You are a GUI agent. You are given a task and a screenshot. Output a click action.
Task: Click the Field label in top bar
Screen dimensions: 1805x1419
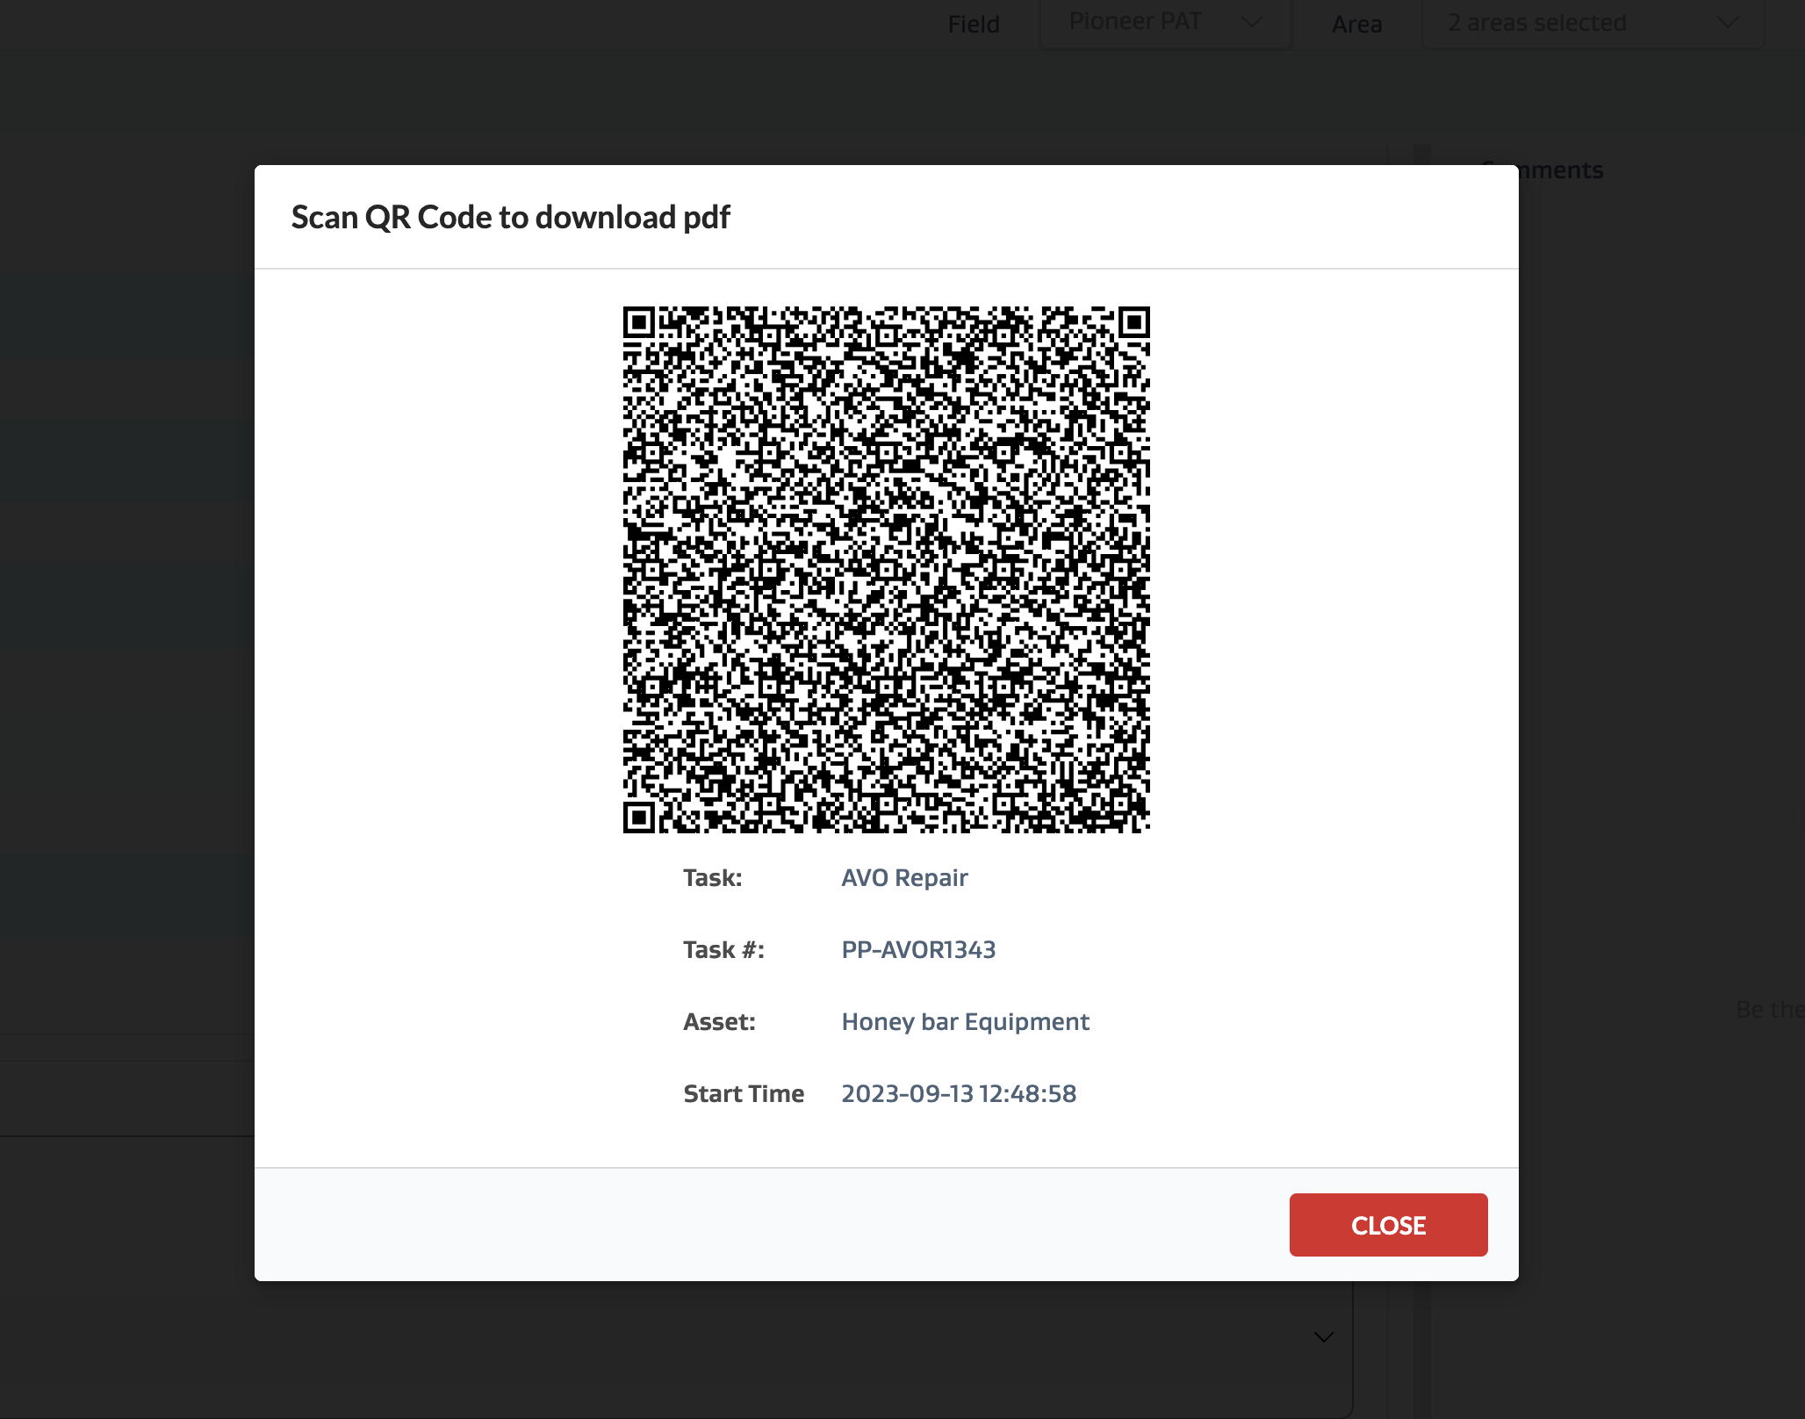[973, 24]
